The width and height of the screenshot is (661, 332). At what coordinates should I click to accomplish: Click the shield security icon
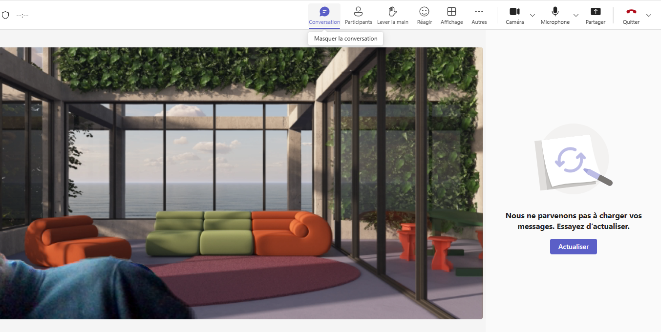5,15
